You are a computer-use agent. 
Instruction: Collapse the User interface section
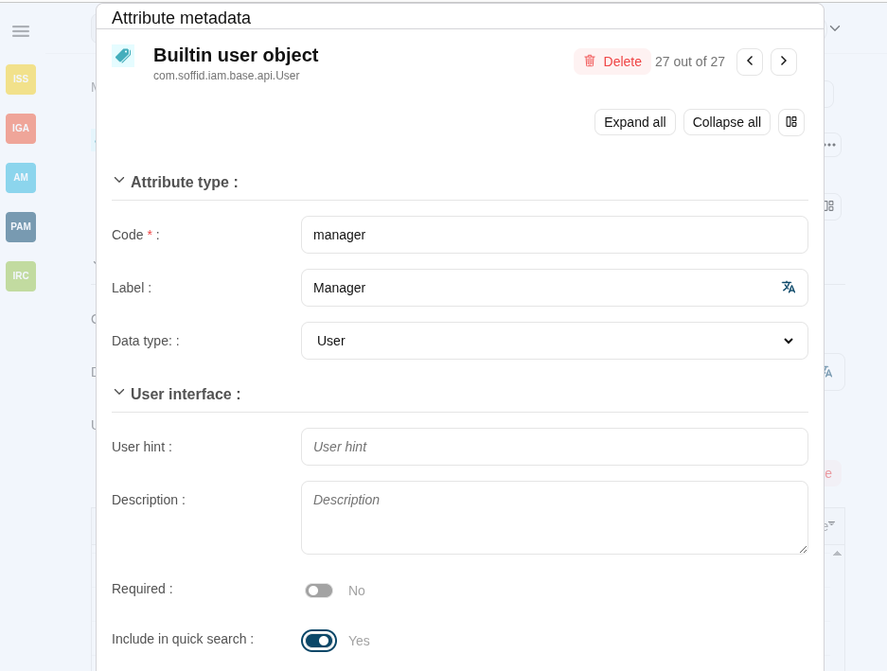click(x=119, y=393)
